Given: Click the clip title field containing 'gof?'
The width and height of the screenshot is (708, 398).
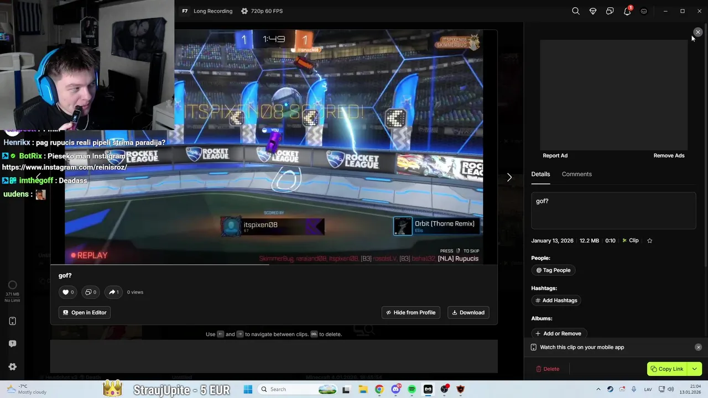Looking at the screenshot, I should coord(613,211).
